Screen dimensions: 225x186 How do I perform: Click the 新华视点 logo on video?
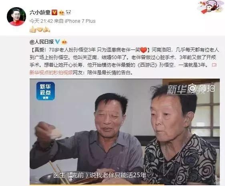coord(46,91)
